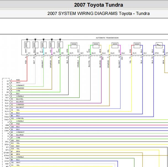Click the 'THO1' terminal name on left connector
This screenshot has height=167, width=168.
click(x=7, y=120)
